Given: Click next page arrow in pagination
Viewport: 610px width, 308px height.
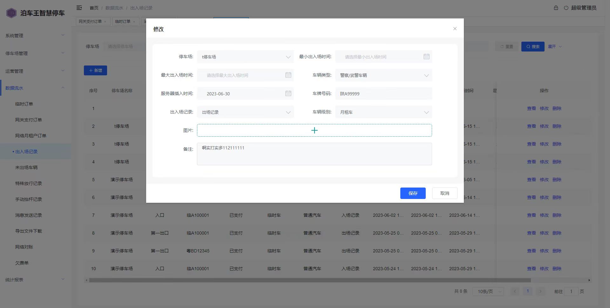Looking at the screenshot, I should point(540,291).
